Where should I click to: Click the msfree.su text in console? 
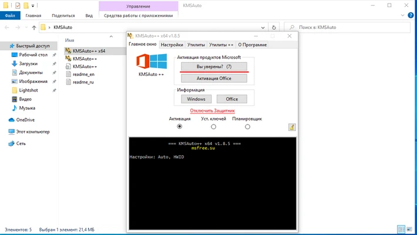(203, 148)
